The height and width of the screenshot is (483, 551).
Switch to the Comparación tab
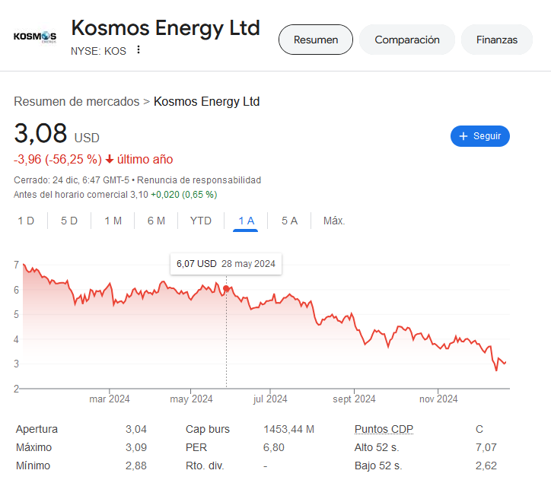407,40
